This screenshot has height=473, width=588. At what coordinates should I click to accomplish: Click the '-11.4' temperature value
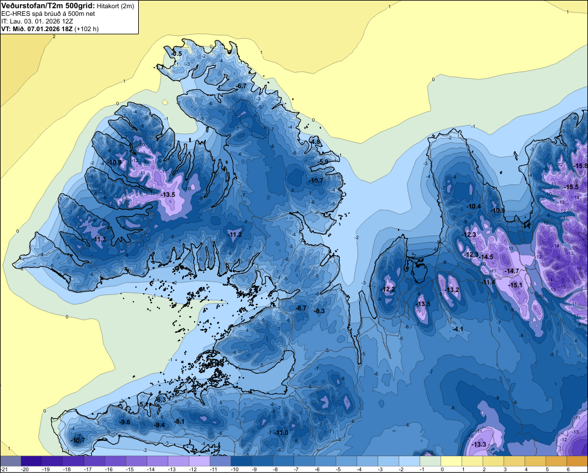click(489, 282)
